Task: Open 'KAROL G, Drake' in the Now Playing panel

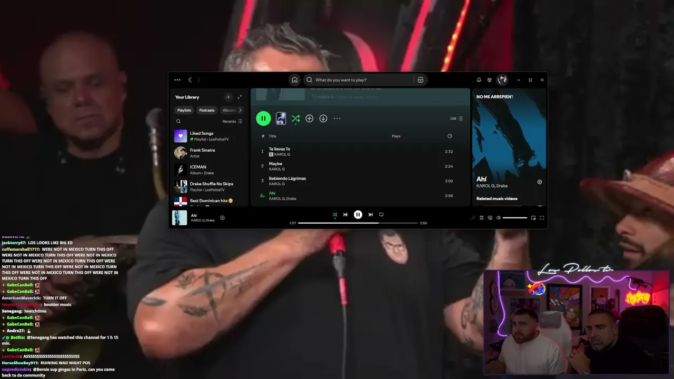Action: point(492,186)
